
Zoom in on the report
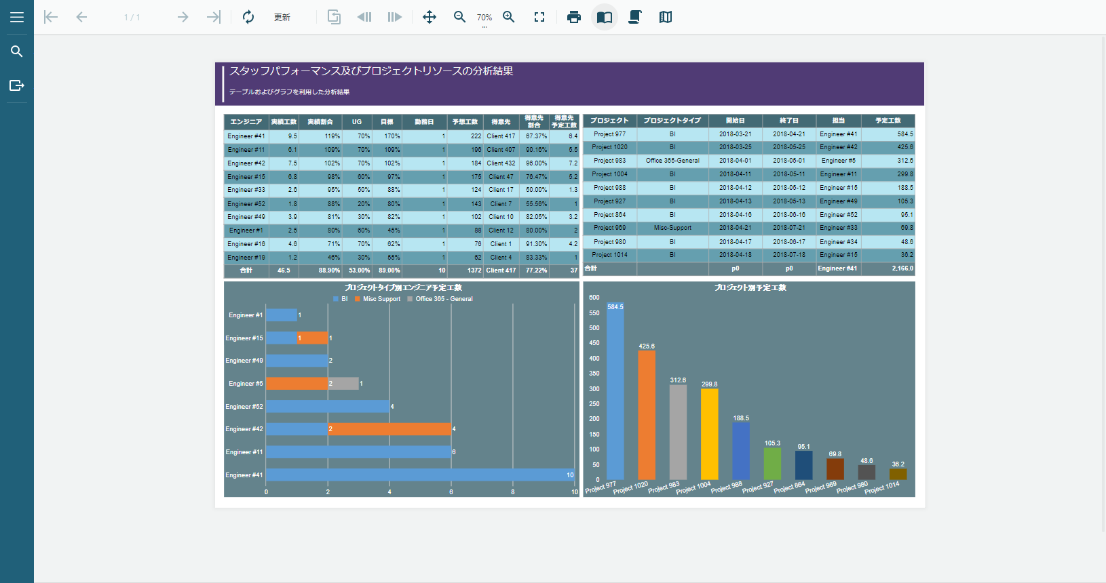(x=509, y=17)
